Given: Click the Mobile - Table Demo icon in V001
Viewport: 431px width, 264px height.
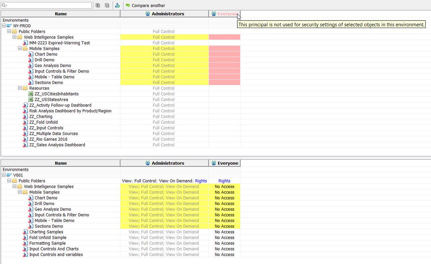Looking at the screenshot, I should point(31,221).
